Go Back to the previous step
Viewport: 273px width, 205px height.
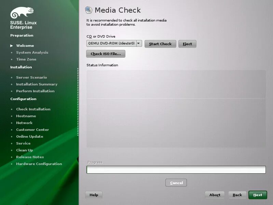click(237, 195)
